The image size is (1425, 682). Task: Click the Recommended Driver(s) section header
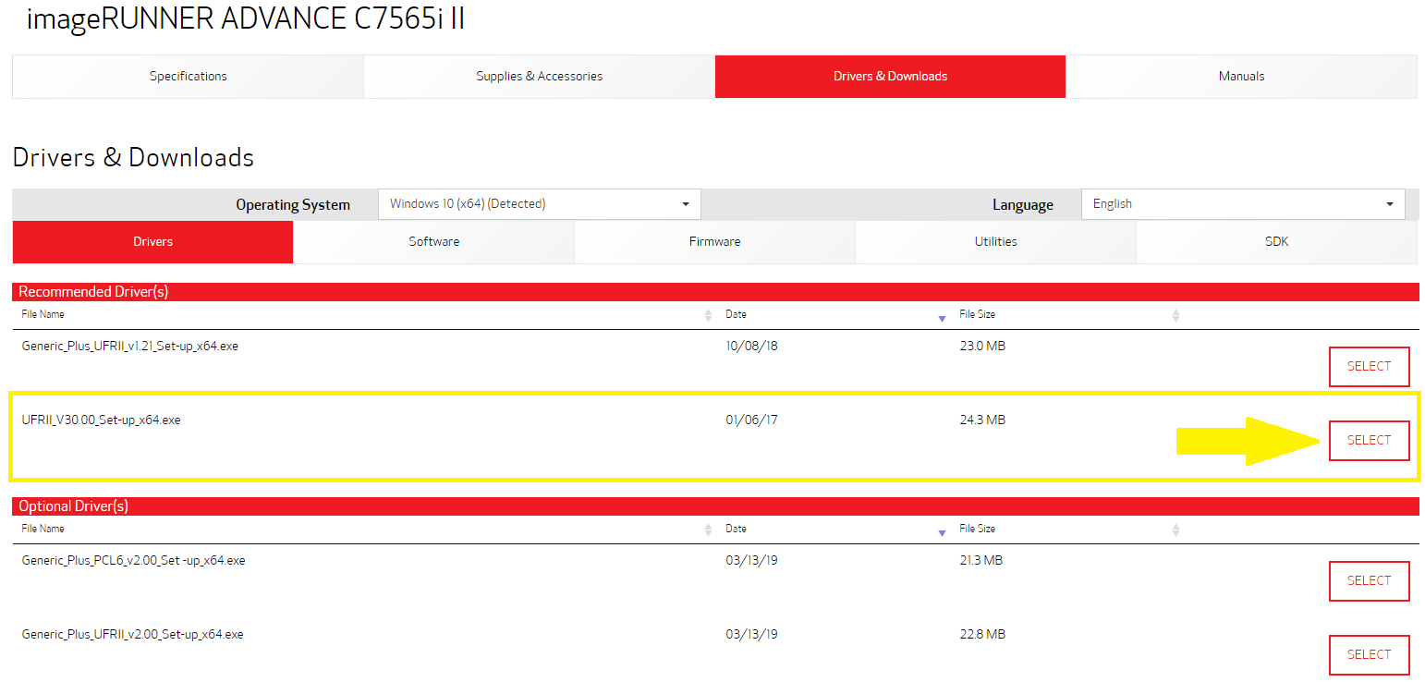[715, 292]
